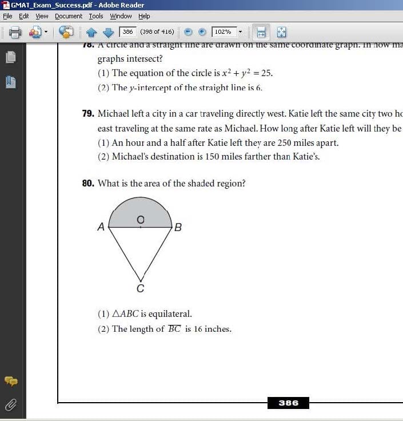Open the Bookmarks panel in sidebar

point(11,82)
